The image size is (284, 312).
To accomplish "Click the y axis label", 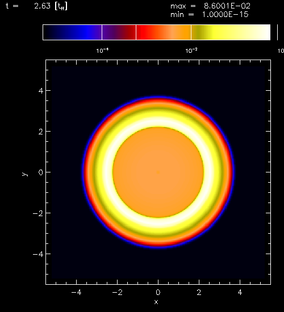I will (25, 174).
